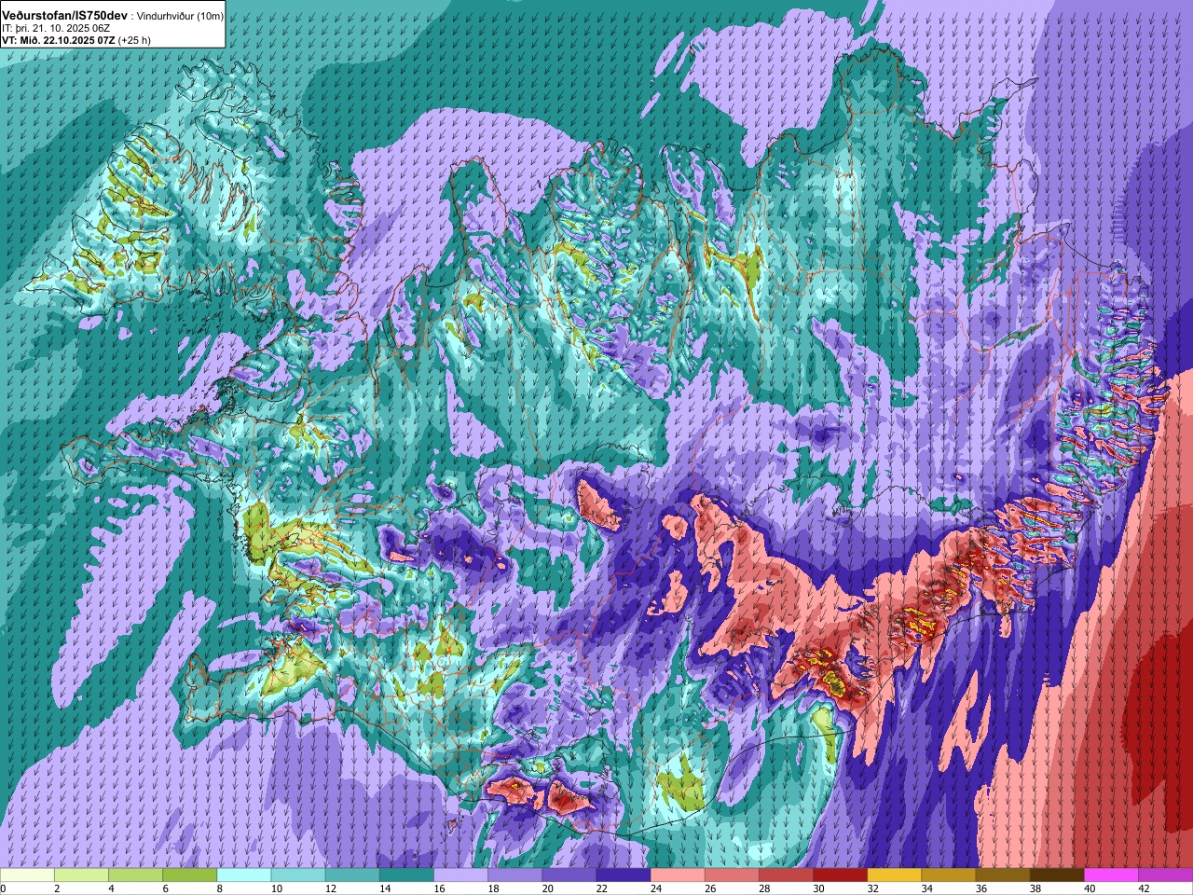Click the "16" legend scale label
This screenshot has height=895, width=1193.
tap(439, 888)
